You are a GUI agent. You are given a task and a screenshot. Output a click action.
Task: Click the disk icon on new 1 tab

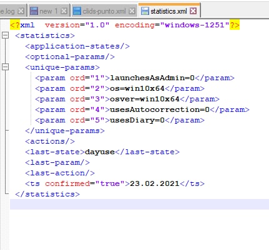34,11
